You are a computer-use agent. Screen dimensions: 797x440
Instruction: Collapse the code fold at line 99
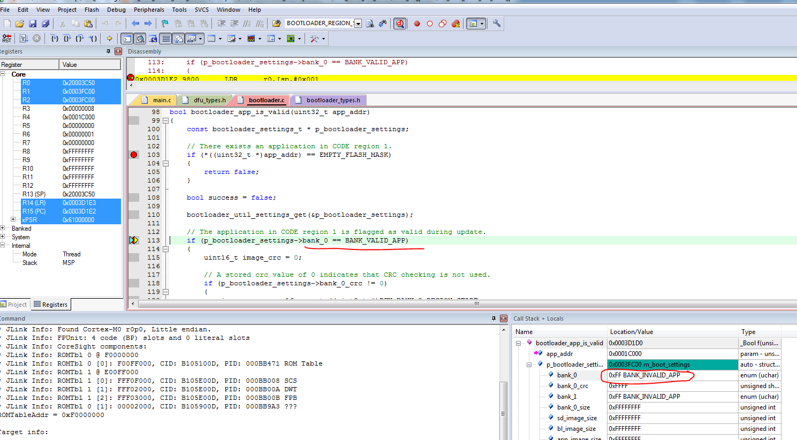pyautogui.click(x=166, y=120)
